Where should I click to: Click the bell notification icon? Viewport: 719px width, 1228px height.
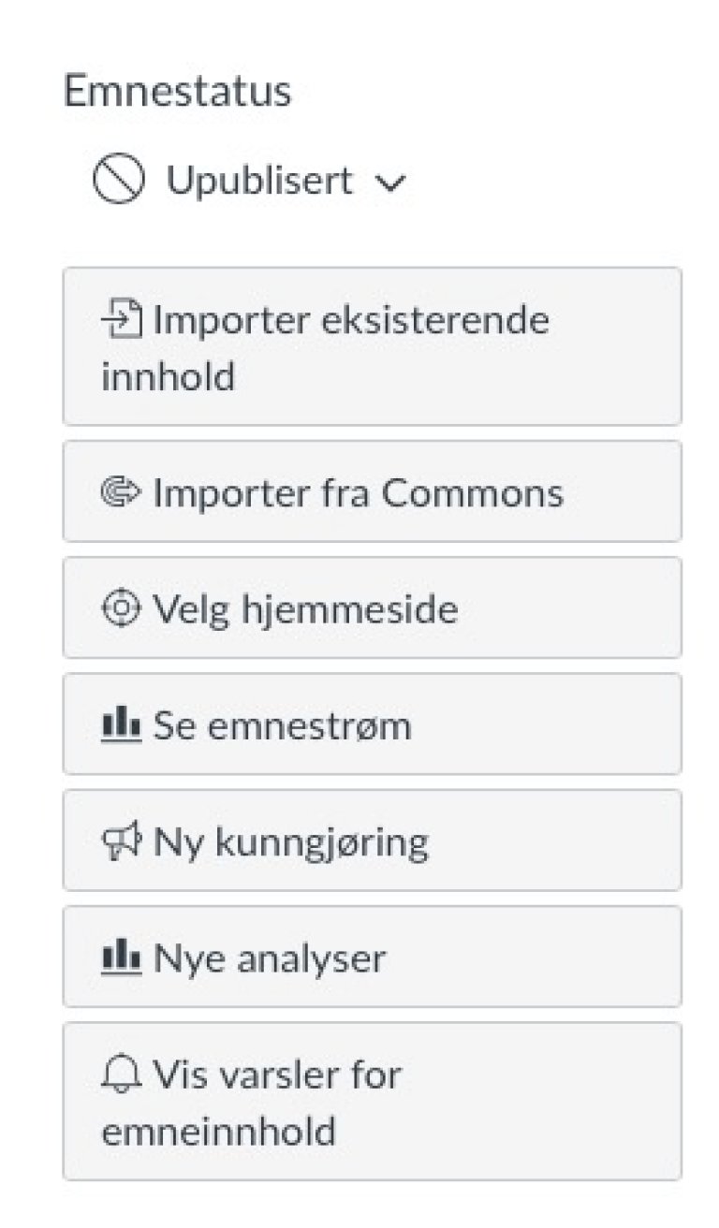(121, 1074)
